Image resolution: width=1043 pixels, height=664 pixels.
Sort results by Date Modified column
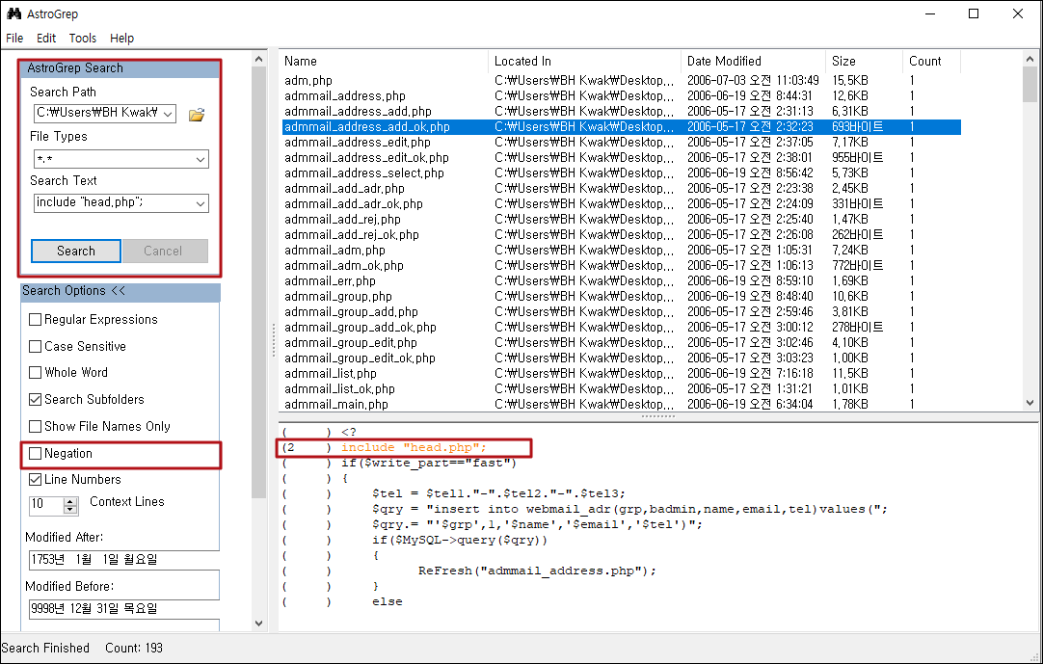753,62
